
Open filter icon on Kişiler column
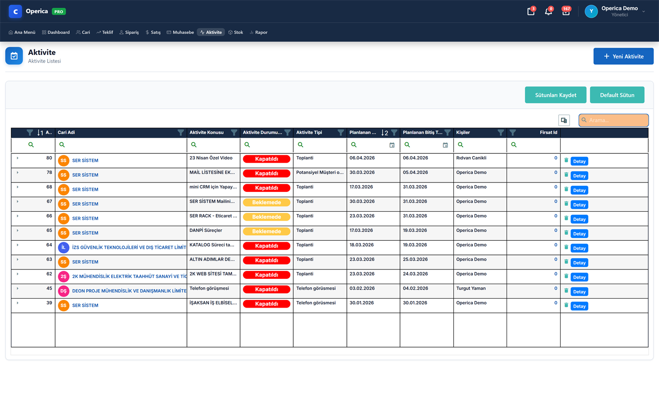501,133
